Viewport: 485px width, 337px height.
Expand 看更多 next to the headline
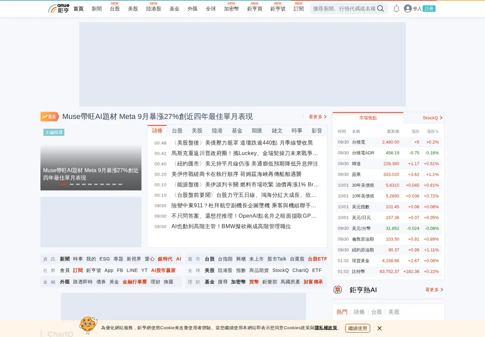tap(318, 117)
